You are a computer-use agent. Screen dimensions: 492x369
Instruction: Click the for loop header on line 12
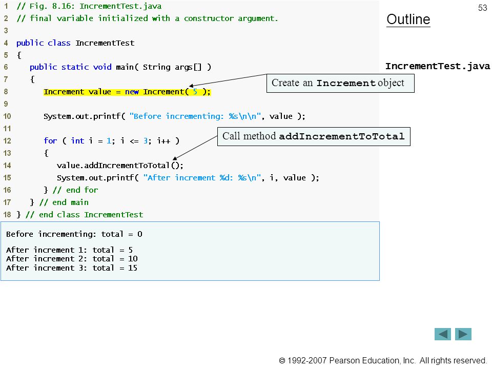tap(111, 141)
